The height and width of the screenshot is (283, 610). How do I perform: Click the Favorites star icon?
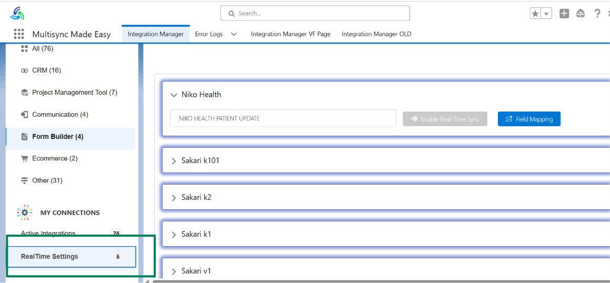point(535,14)
